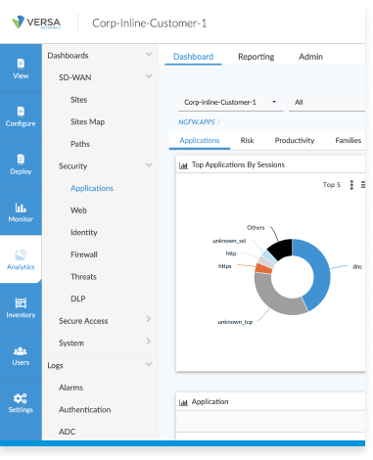
Task: Click the Versa Networks logo
Action: point(36,23)
